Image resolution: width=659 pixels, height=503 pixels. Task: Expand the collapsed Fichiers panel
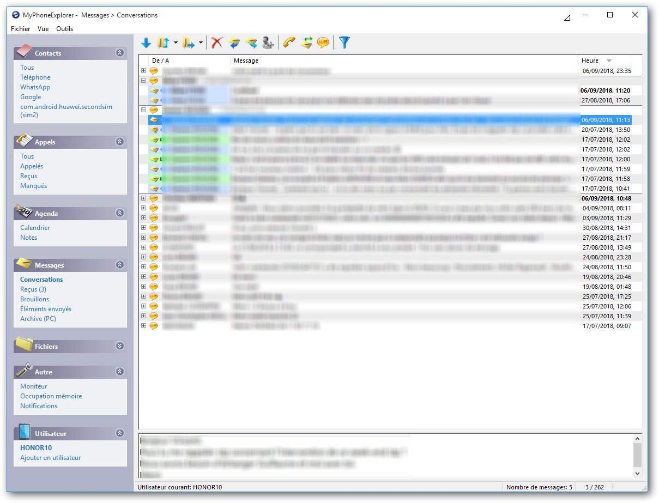coord(119,346)
